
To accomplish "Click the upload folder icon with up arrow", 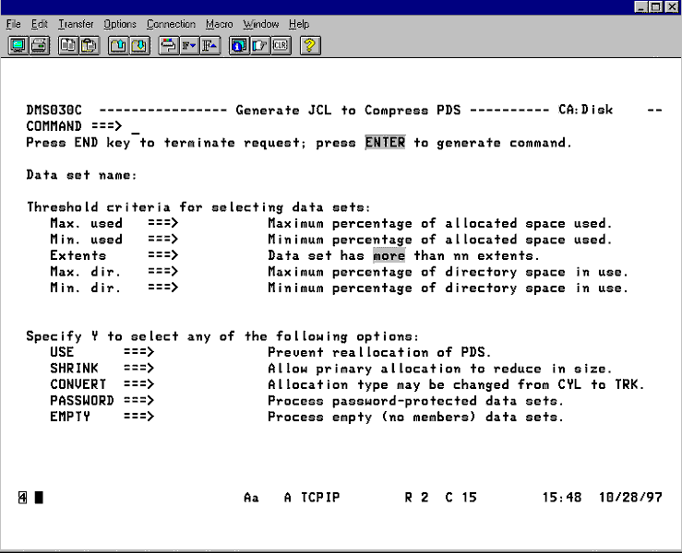I will [x=118, y=45].
